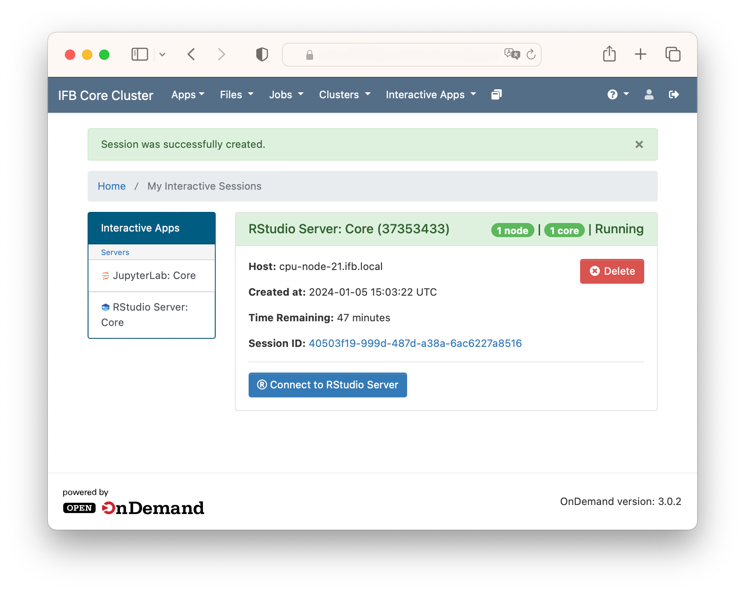This screenshot has width=745, height=593.
Task: Reload the page with refresh icon
Action: [531, 54]
